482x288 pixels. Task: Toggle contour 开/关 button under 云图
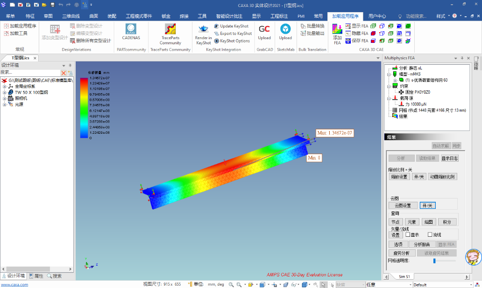pos(428,206)
